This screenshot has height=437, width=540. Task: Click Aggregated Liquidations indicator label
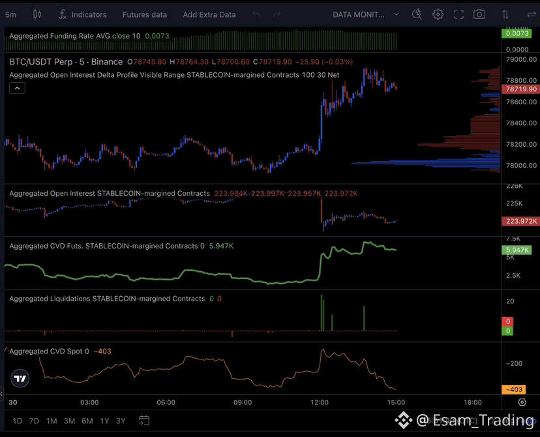pos(107,299)
